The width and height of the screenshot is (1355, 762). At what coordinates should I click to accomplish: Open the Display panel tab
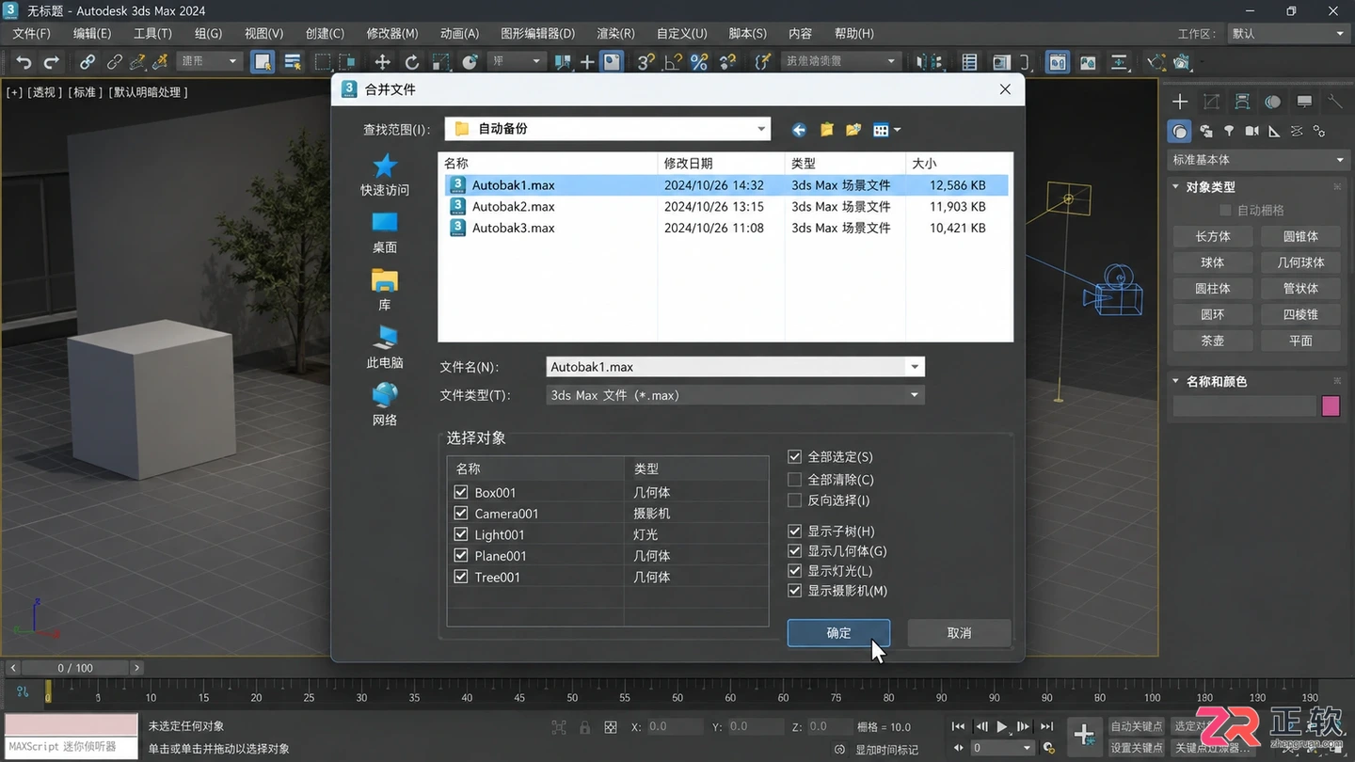(1304, 102)
